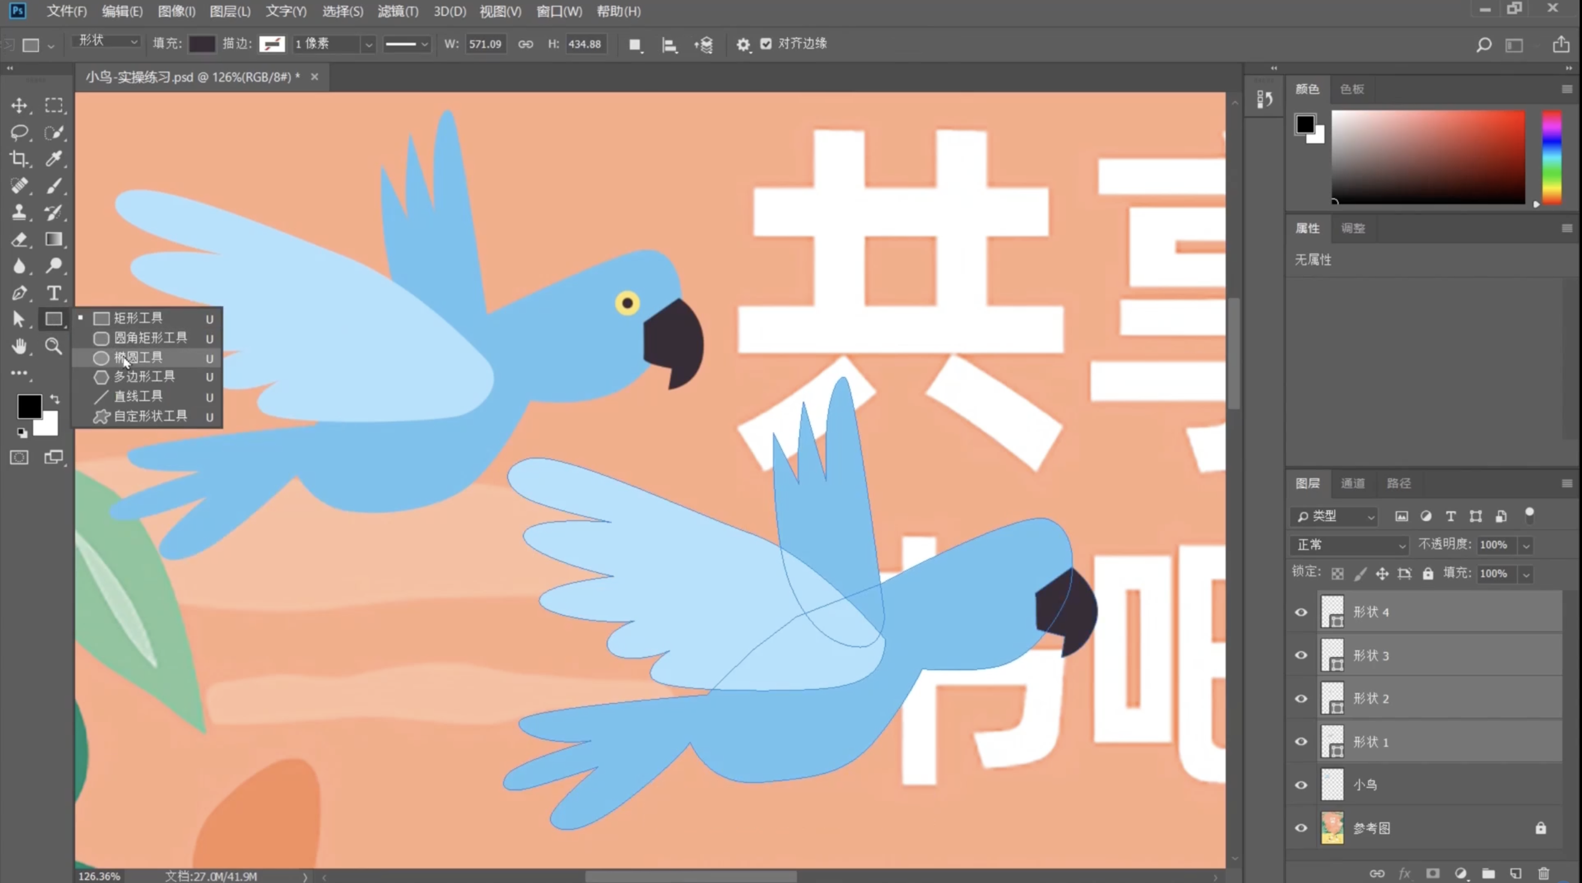Open the layer opacity dropdown arrow

pyautogui.click(x=1526, y=545)
